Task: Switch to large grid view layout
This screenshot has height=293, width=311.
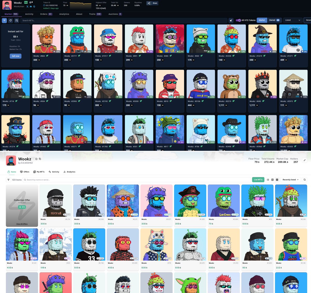Action: click(x=272, y=180)
